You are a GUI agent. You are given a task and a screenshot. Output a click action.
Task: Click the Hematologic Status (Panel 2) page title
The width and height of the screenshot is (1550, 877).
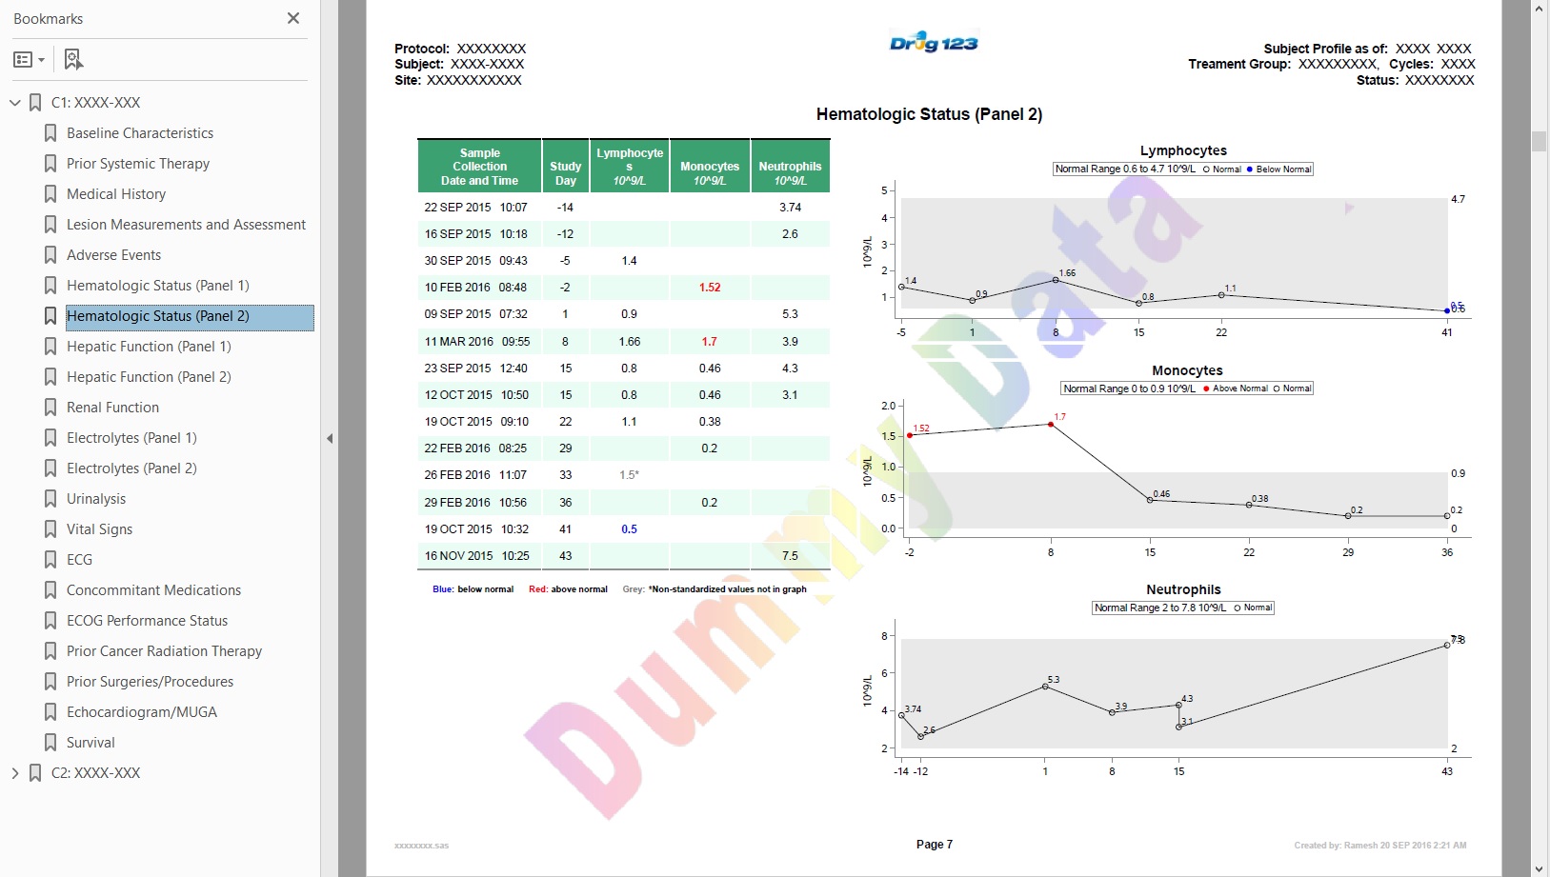(x=929, y=114)
